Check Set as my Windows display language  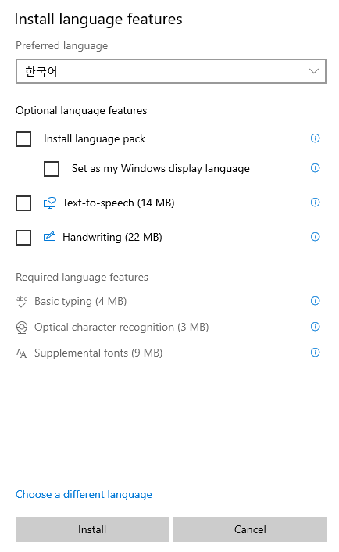click(52, 169)
